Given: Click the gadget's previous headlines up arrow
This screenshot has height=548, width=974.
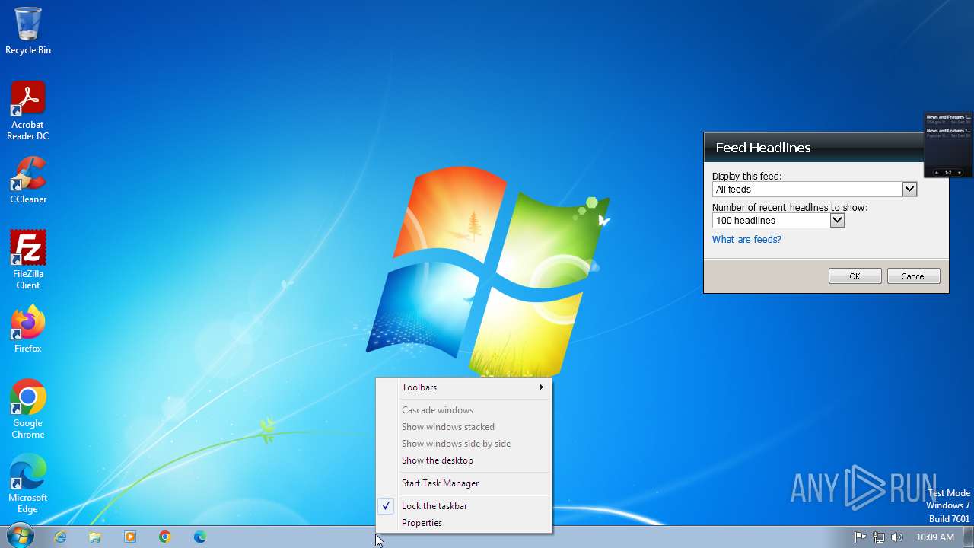Looking at the screenshot, I should [x=937, y=173].
